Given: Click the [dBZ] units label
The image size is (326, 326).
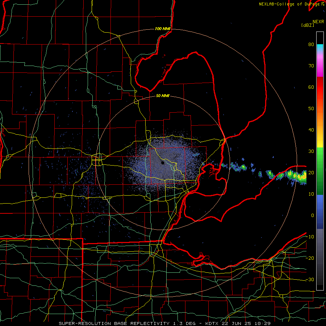Looking at the screenshot, I should [308, 25].
